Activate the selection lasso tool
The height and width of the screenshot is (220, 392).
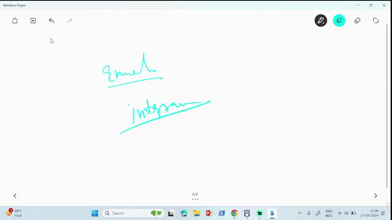point(376,20)
